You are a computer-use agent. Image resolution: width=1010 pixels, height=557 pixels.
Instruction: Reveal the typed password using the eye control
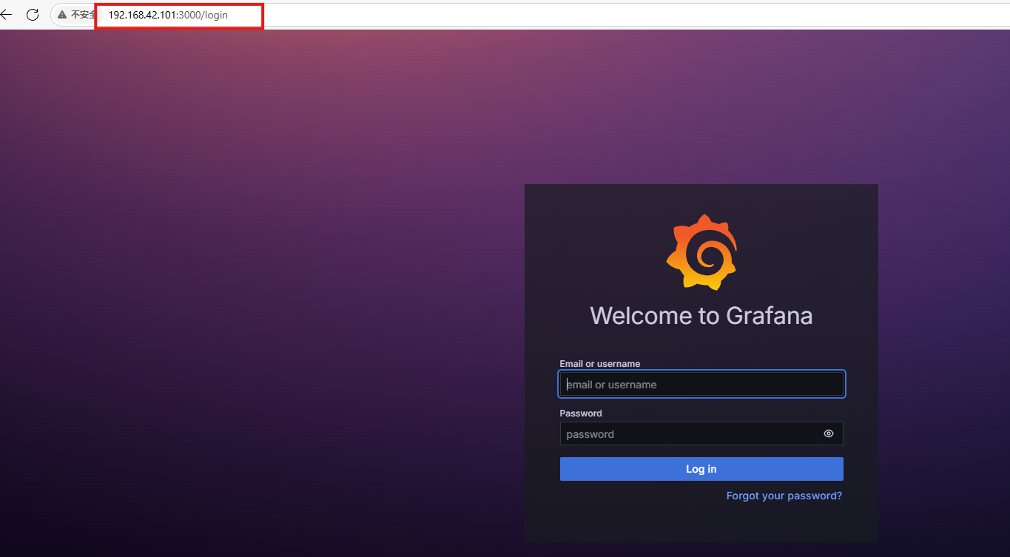tap(828, 433)
